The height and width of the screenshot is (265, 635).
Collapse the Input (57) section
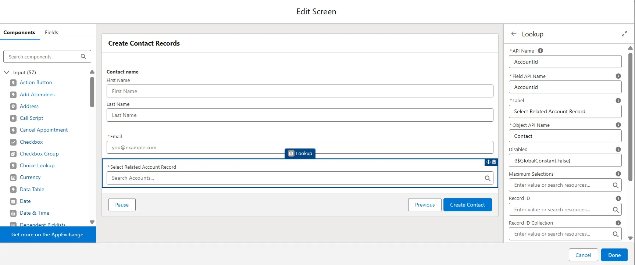(7, 72)
